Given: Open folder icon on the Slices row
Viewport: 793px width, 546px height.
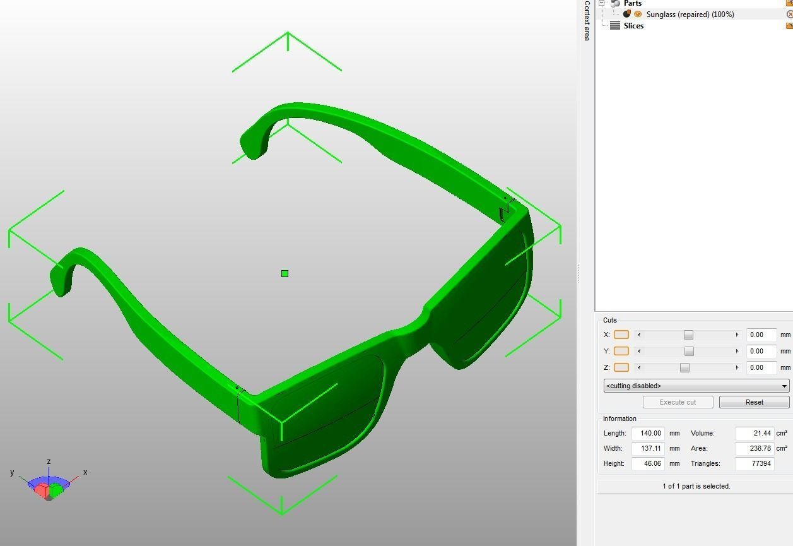Looking at the screenshot, I should (789, 25).
